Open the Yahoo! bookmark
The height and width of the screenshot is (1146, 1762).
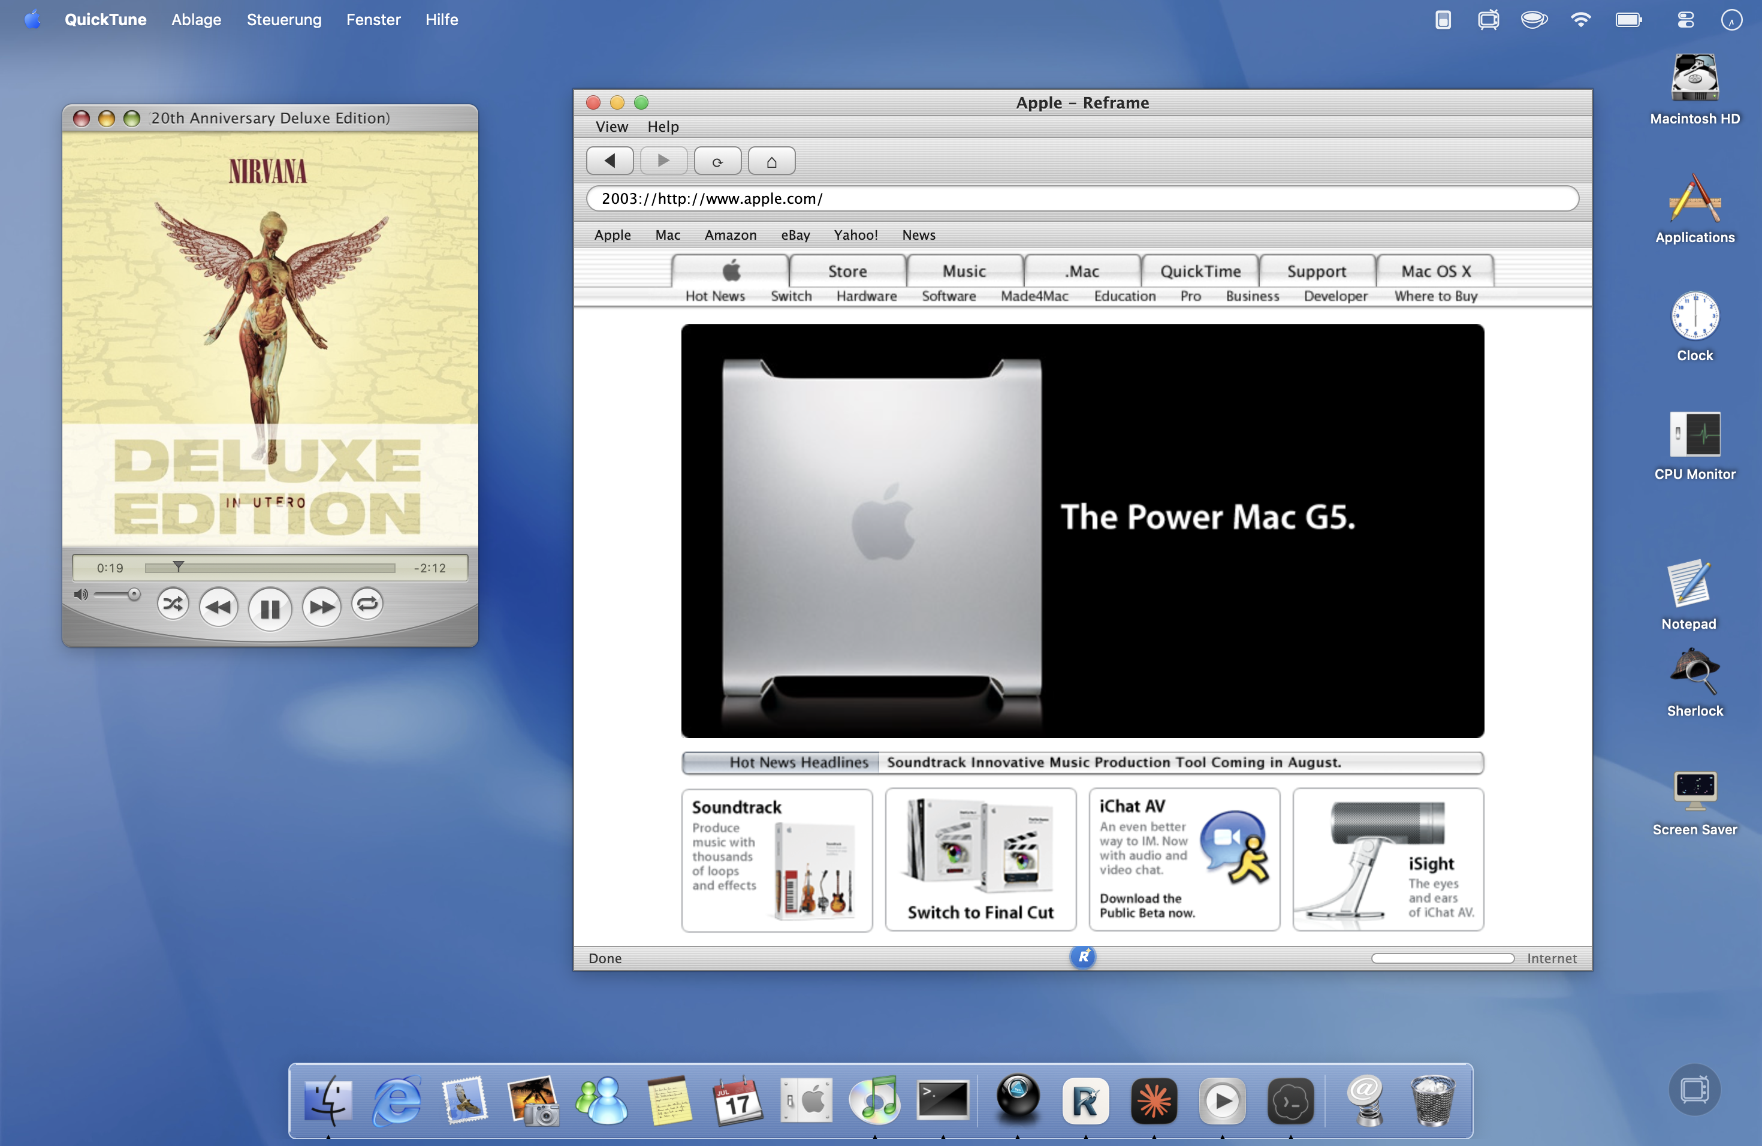click(856, 235)
